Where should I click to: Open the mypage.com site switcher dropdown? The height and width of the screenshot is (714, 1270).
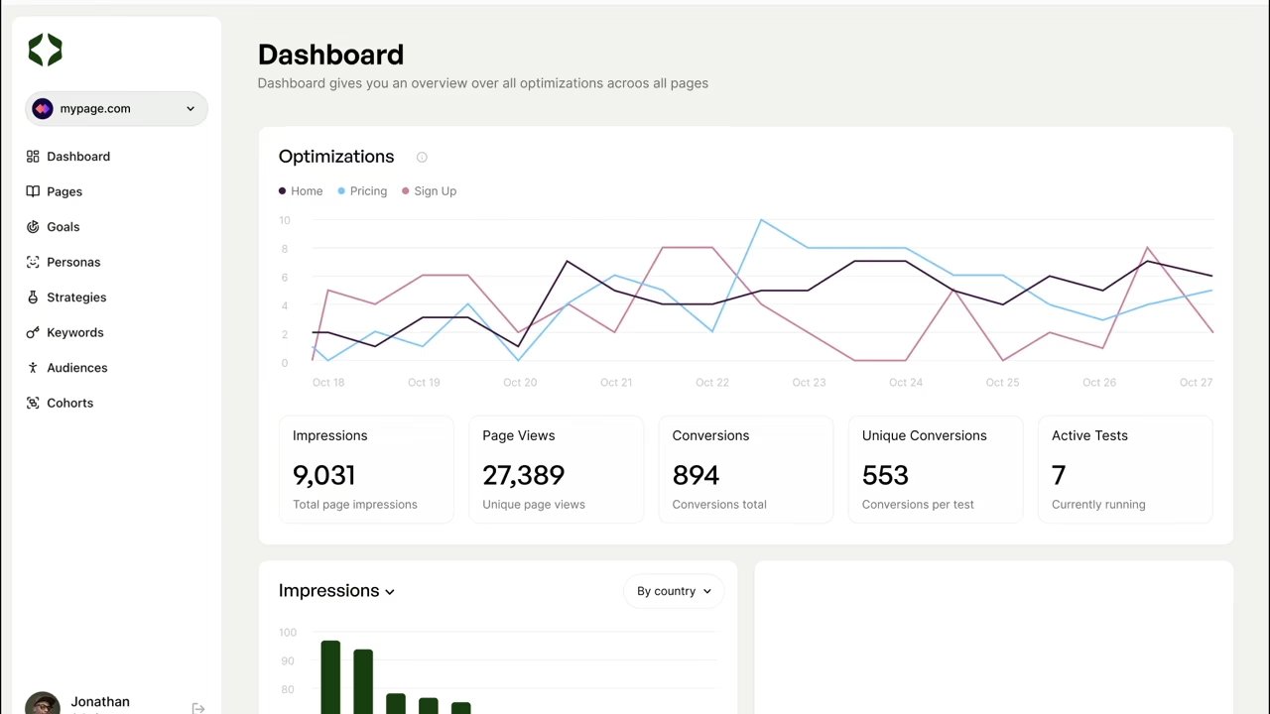click(x=116, y=108)
